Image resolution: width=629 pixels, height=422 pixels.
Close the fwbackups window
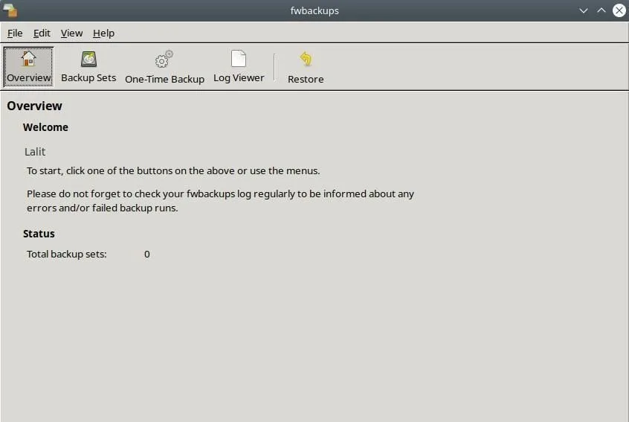(619, 10)
